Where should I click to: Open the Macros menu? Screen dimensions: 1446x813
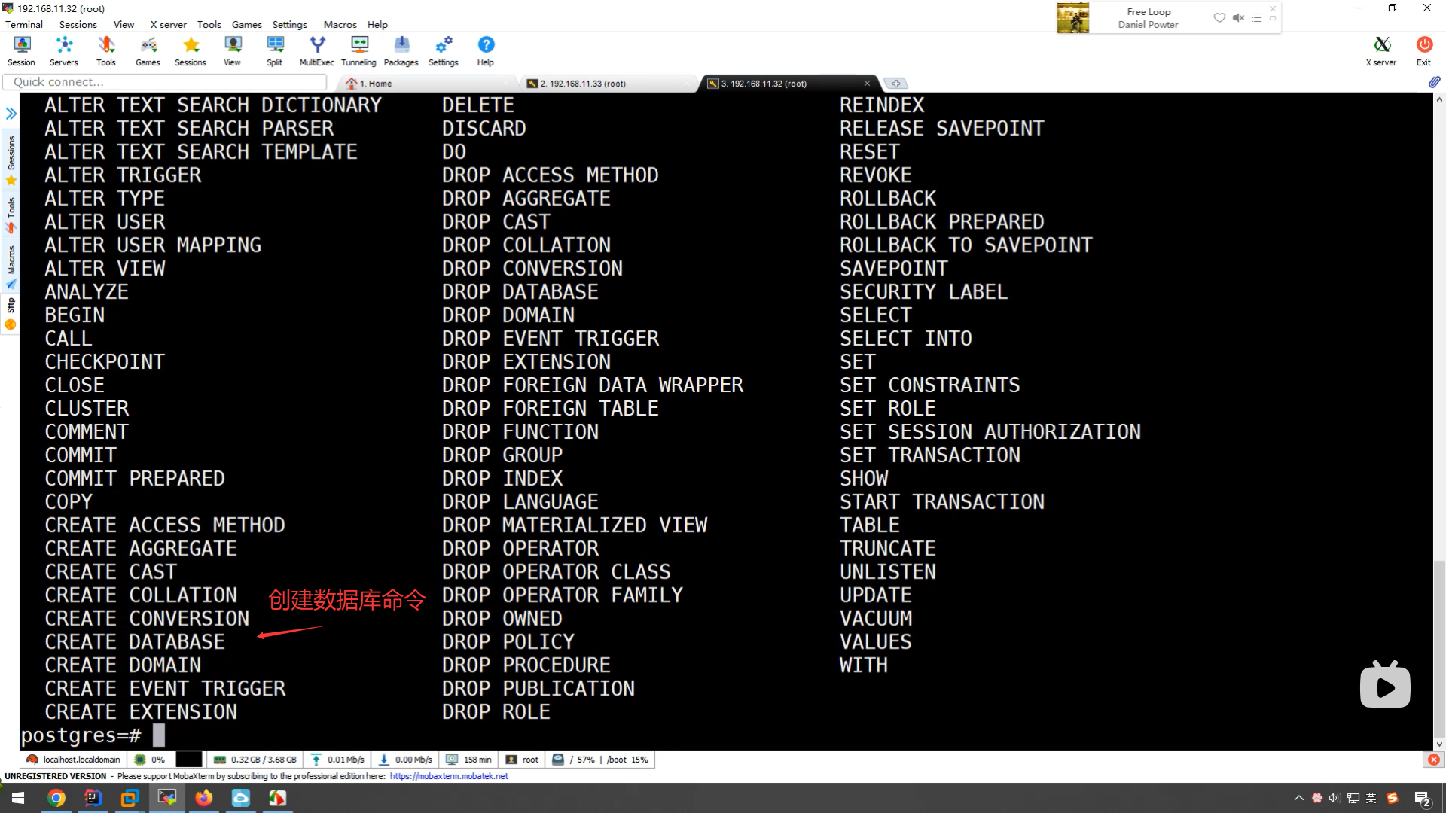tap(340, 24)
